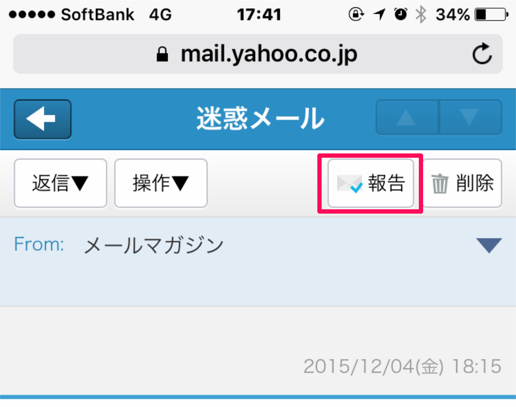Go to previous message with up arrow
The height and width of the screenshot is (407, 516).
pyautogui.click(x=407, y=117)
